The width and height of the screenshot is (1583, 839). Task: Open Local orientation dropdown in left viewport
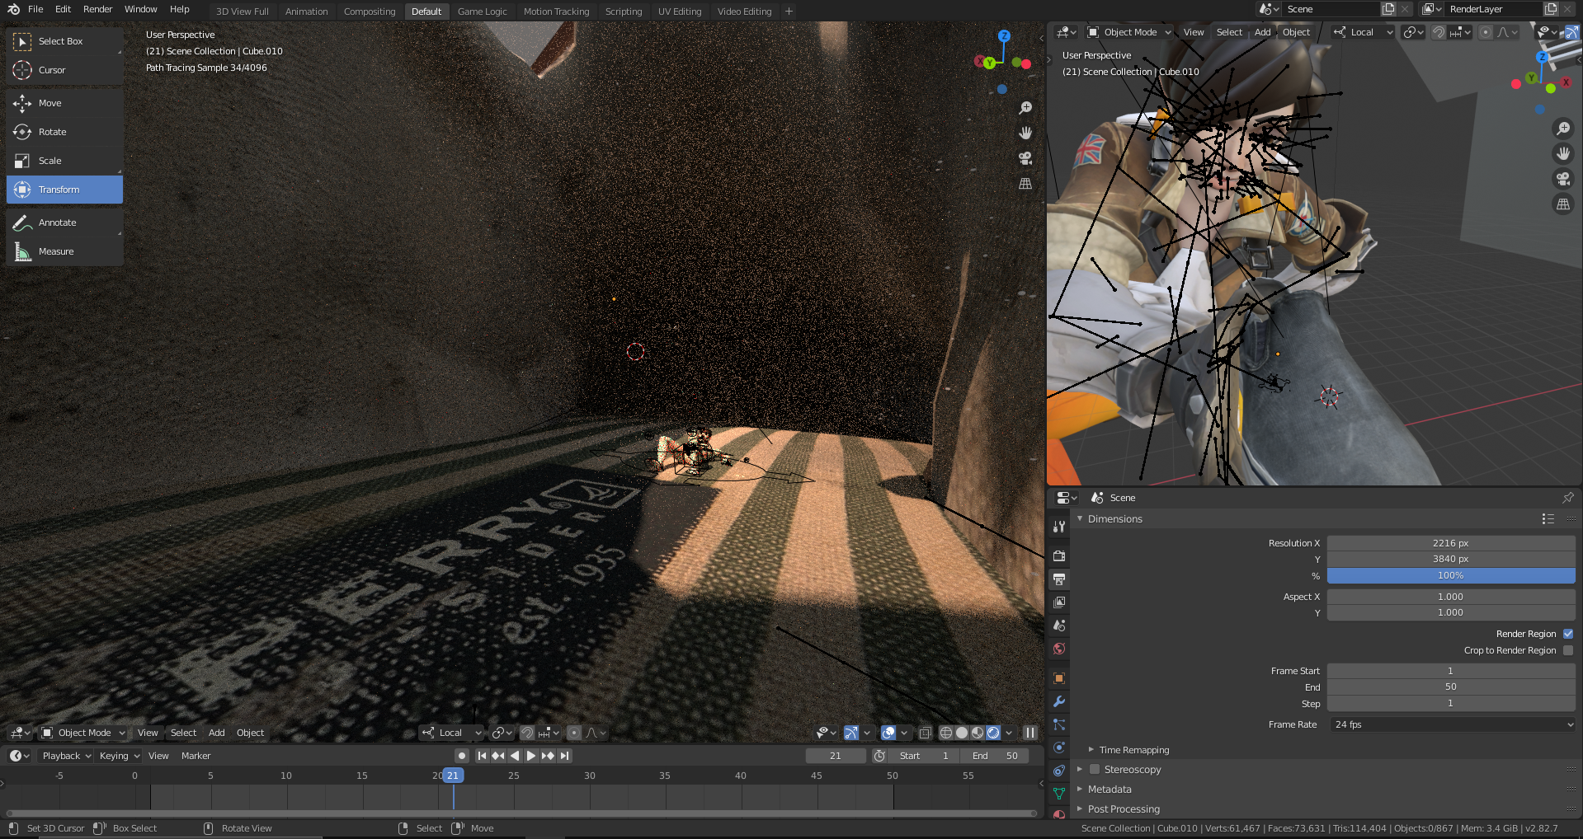point(451,733)
